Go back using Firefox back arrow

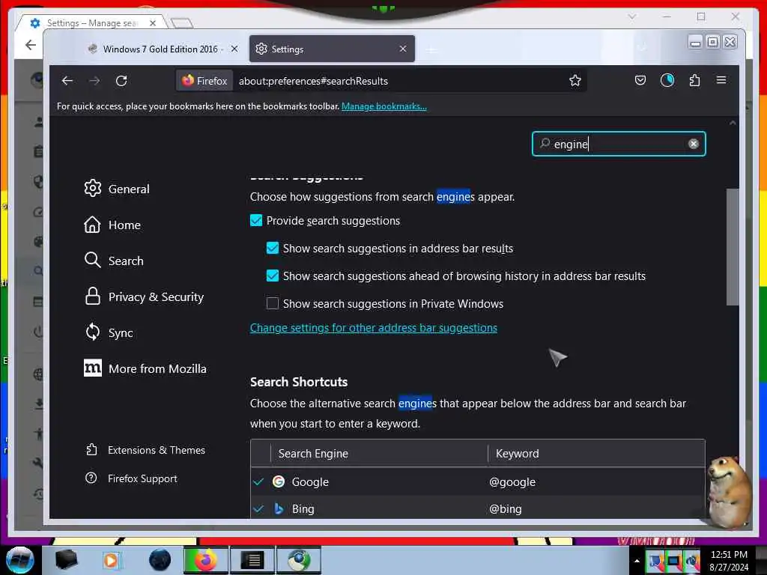tap(67, 81)
